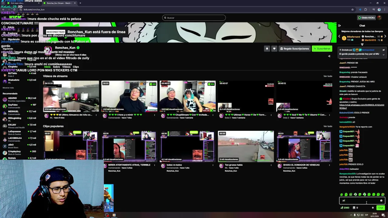Open options for todos vs todos clip

click(213, 165)
